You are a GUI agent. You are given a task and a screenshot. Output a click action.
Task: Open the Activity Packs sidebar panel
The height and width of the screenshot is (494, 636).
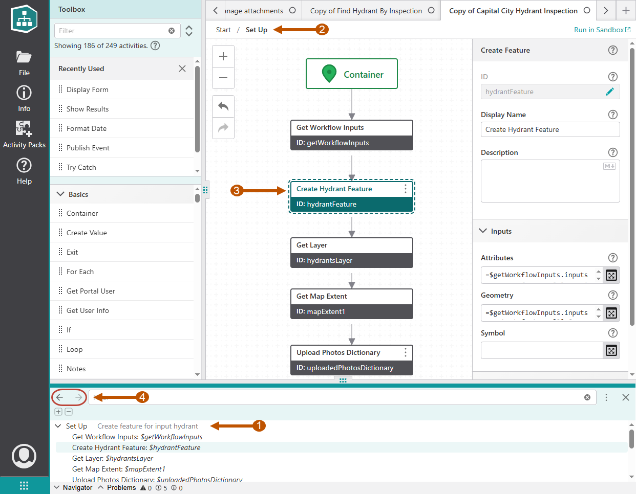(24, 133)
